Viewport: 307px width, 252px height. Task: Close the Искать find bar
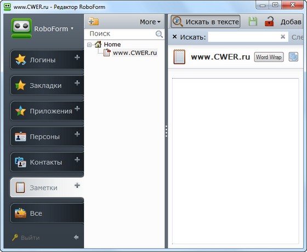click(175, 37)
